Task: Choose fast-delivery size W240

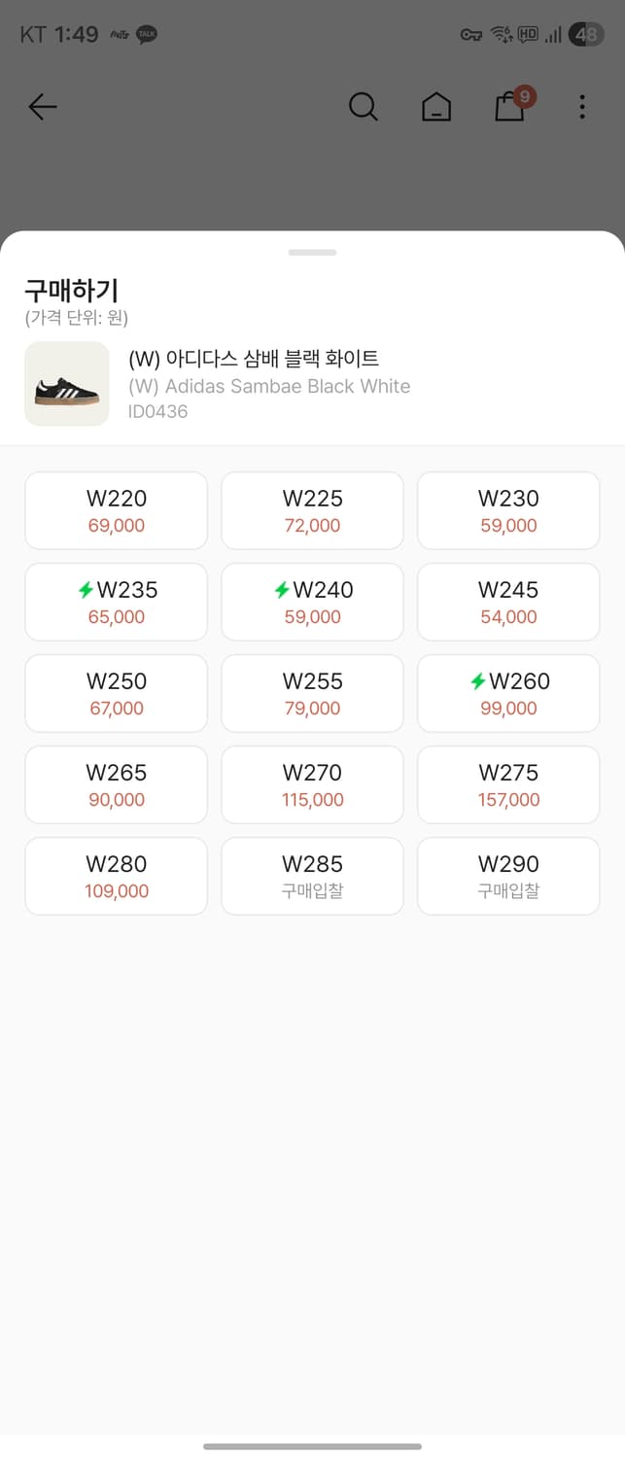Action: point(312,602)
